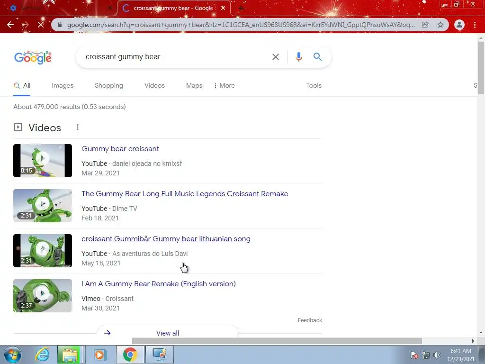
Task: Expand the More search categories menu
Action: tap(224, 86)
